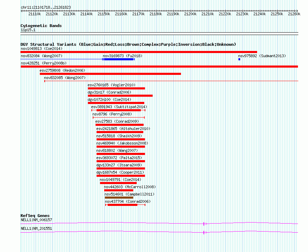Open nsv469940 (Jakobsson2008) variant
This screenshot has width=308, height=252.
coord(122,143)
